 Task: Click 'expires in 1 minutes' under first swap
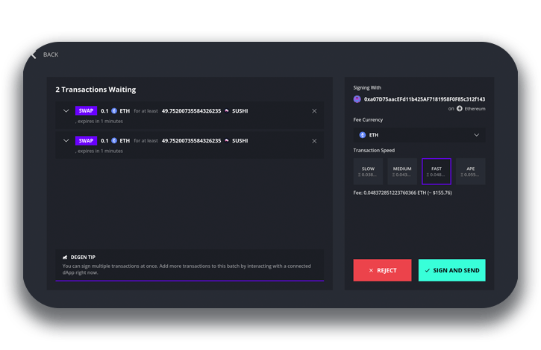[100, 121]
